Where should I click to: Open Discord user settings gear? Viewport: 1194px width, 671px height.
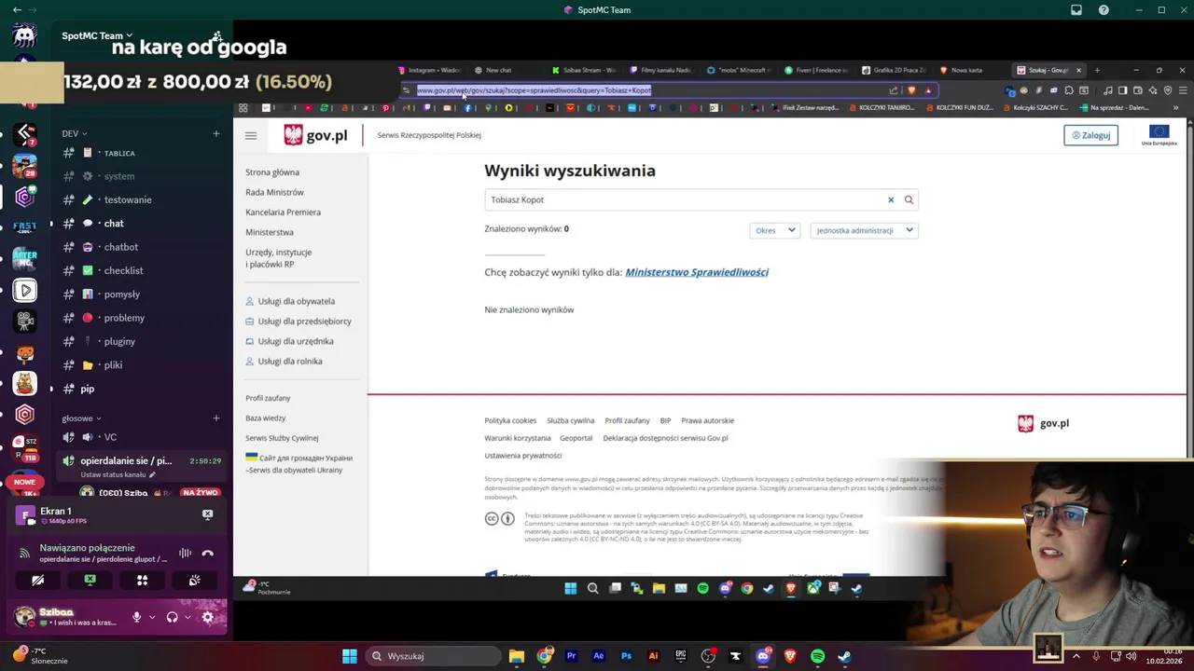tap(208, 617)
